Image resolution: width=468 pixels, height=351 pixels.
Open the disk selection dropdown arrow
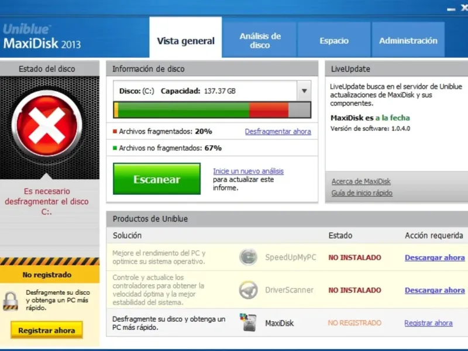click(304, 91)
